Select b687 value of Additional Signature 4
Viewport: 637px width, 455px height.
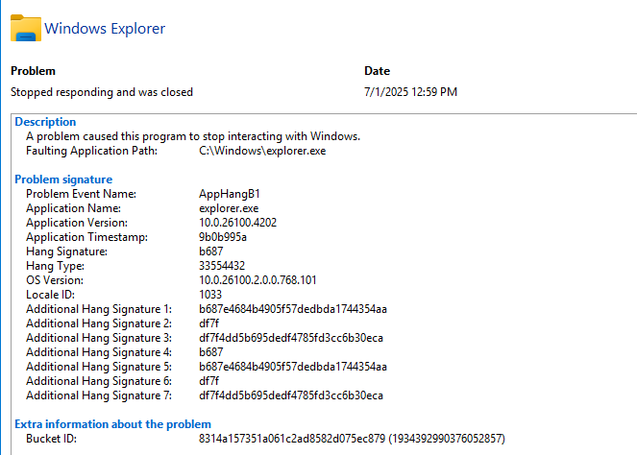(x=210, y=352)
